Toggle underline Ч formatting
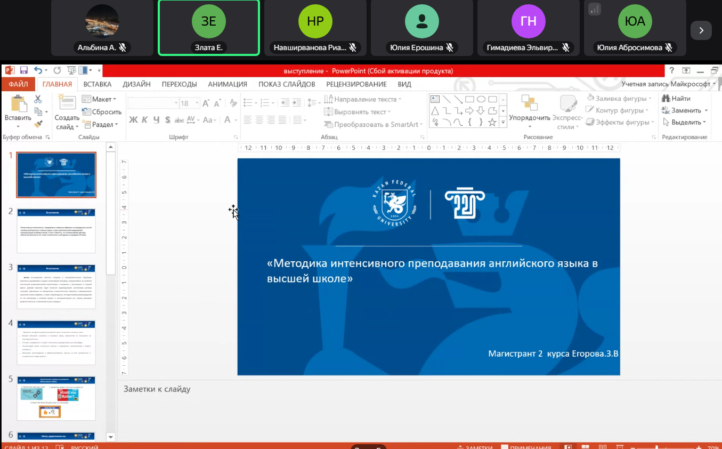Screen dimensions: 722x449 (156, 120)
